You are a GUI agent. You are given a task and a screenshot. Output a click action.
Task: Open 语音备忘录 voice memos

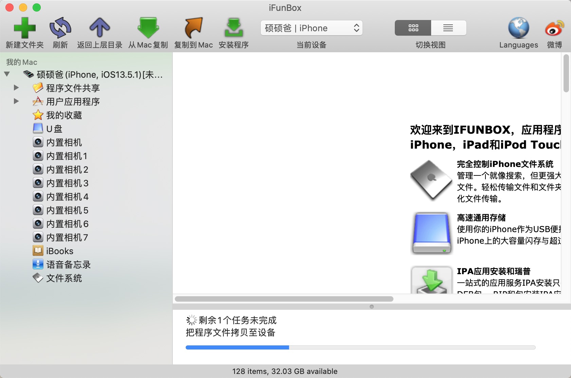[86, 264]
